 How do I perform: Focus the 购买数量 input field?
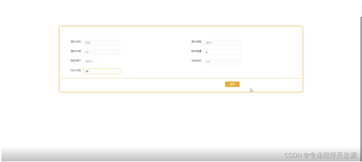tap(222, 52)
